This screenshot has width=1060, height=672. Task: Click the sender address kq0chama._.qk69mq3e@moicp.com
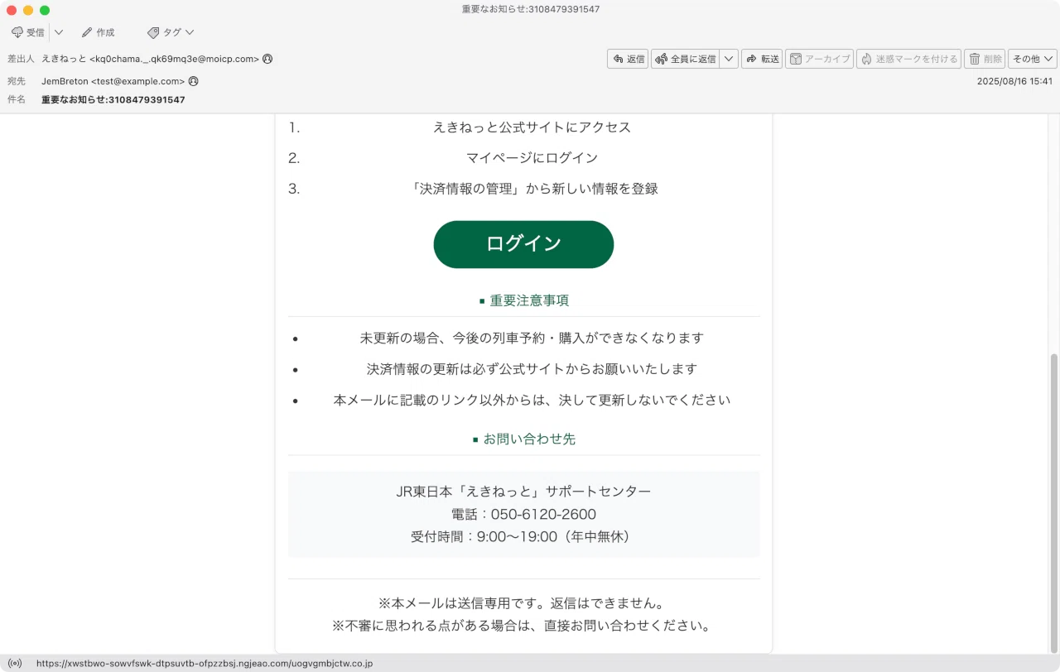pyautogui.click(x=150, y=59)
